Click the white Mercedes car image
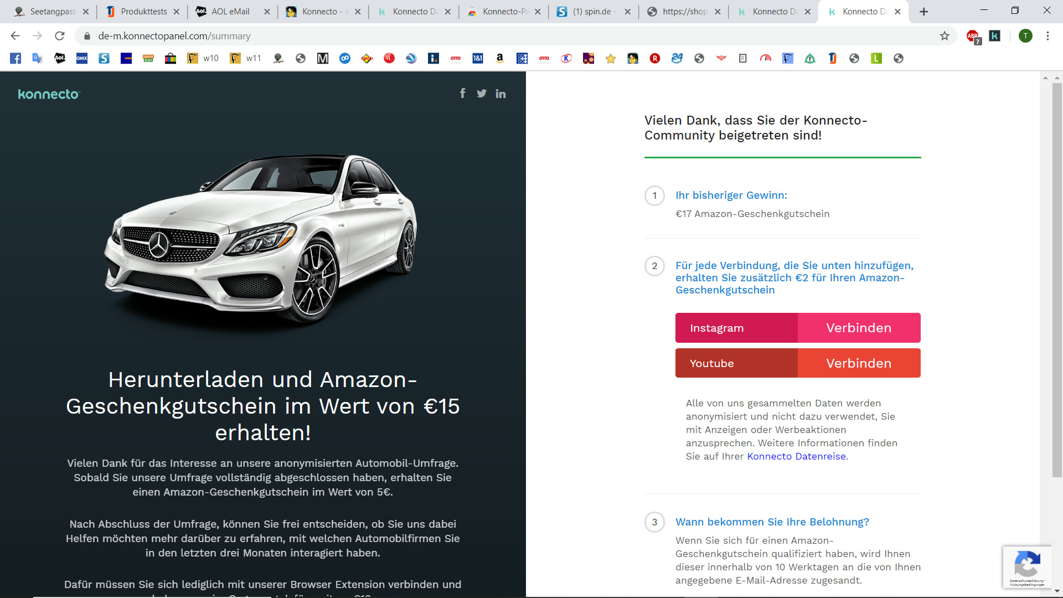Image resolution: width=1063 pixels, height=598 pixels. click(261, 238)
